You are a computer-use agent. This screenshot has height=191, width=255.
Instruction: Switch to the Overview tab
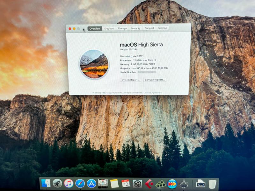point(95,29)
